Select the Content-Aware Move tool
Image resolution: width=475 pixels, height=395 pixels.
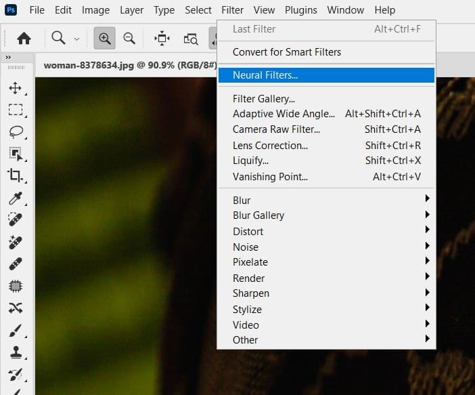click(x=16, y=308)
